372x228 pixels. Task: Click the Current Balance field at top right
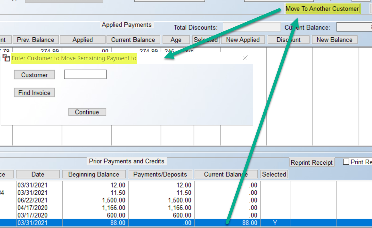click(354, 27)
